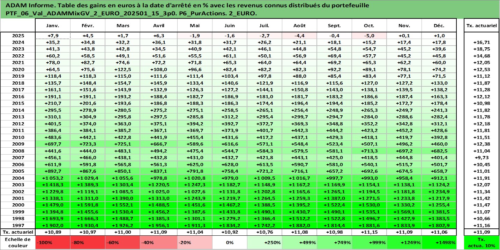
Task: Click the 'Déc.' column header
Action: point(439,26)
